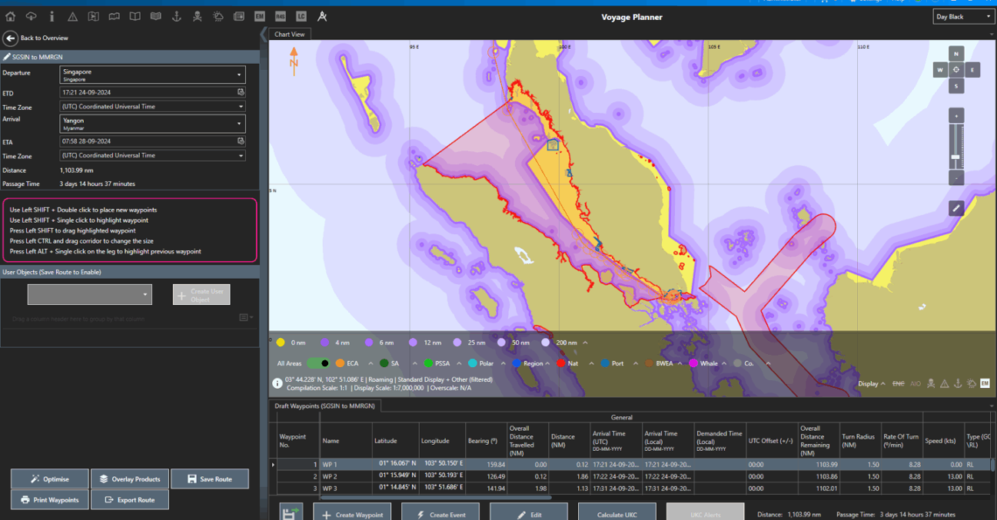Click the Calculate UKC button
The image size is (997, 520).
(x=617, y=515)
